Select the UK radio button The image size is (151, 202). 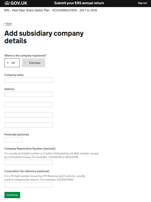click(8, 63)
